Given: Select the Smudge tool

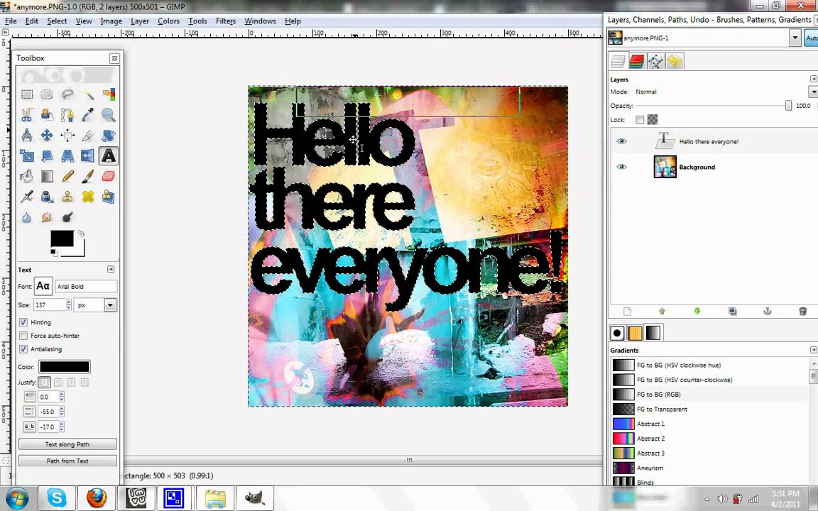Looking at the screenshot, I should click(x=47, y=217).
